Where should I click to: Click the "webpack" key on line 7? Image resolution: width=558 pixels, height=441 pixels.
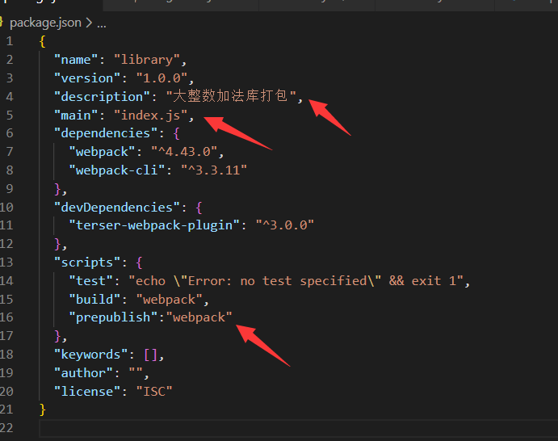tap(102, 152)
